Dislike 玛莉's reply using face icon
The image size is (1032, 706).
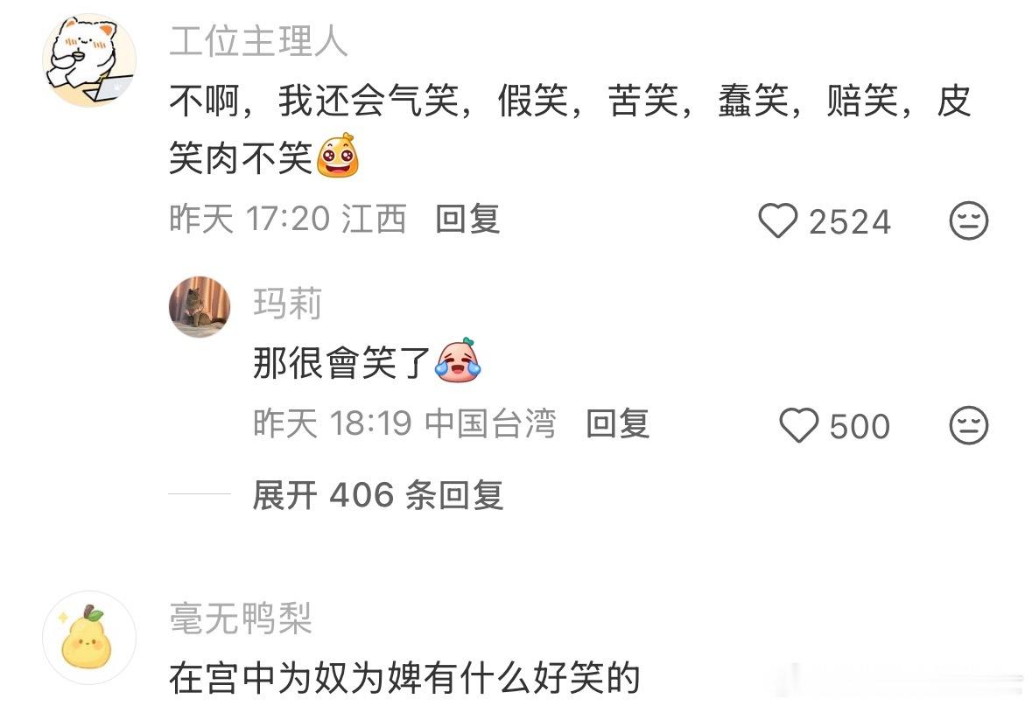[969, 425]
